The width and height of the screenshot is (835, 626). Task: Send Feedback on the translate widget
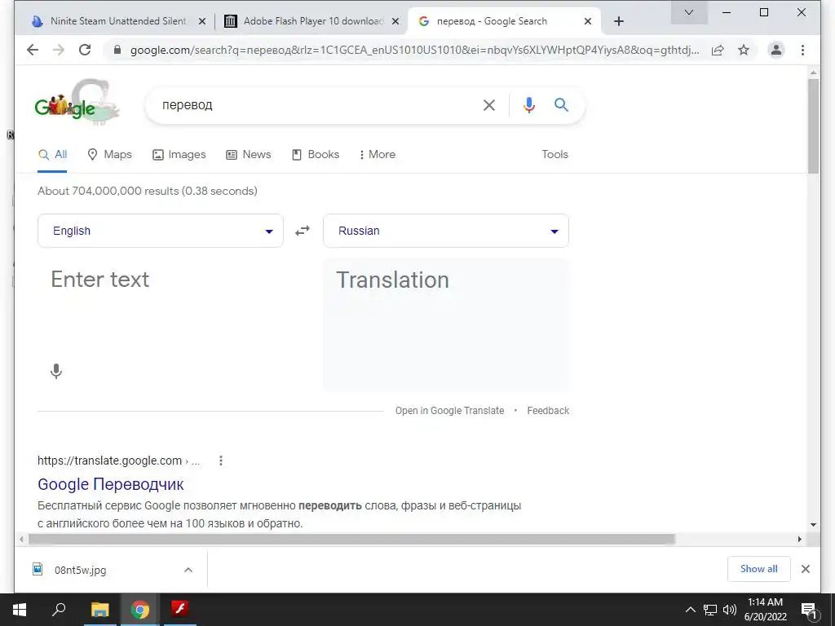[548, 411]
